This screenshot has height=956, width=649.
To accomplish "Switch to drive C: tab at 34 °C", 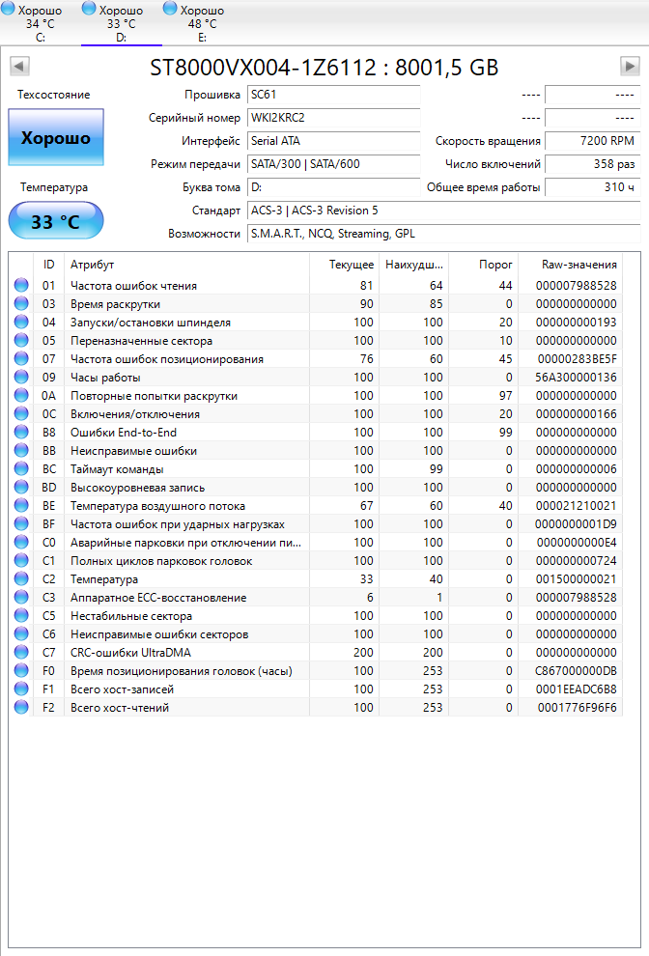I will (x=41, y=23).
